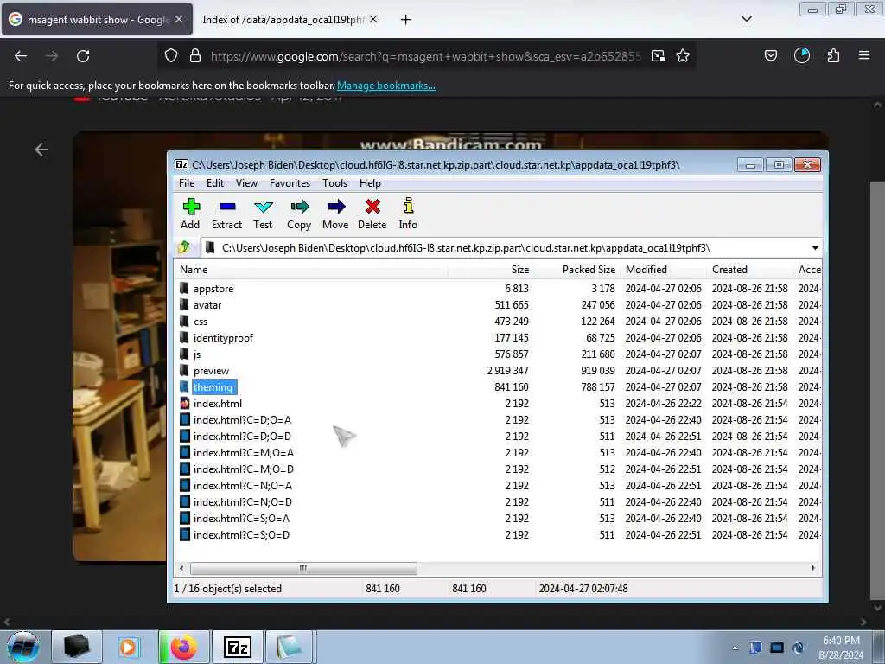Click the Extract toolbar icon
This screenshot has width=885, height=664.
227,214
